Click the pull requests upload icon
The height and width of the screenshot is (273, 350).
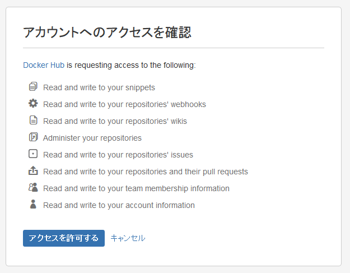[33, 170]
